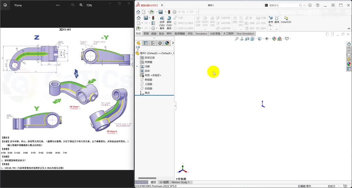The image size is (352, 188).
Task: Click the 自定义 units status bar entry
Action: pos(332,186)
